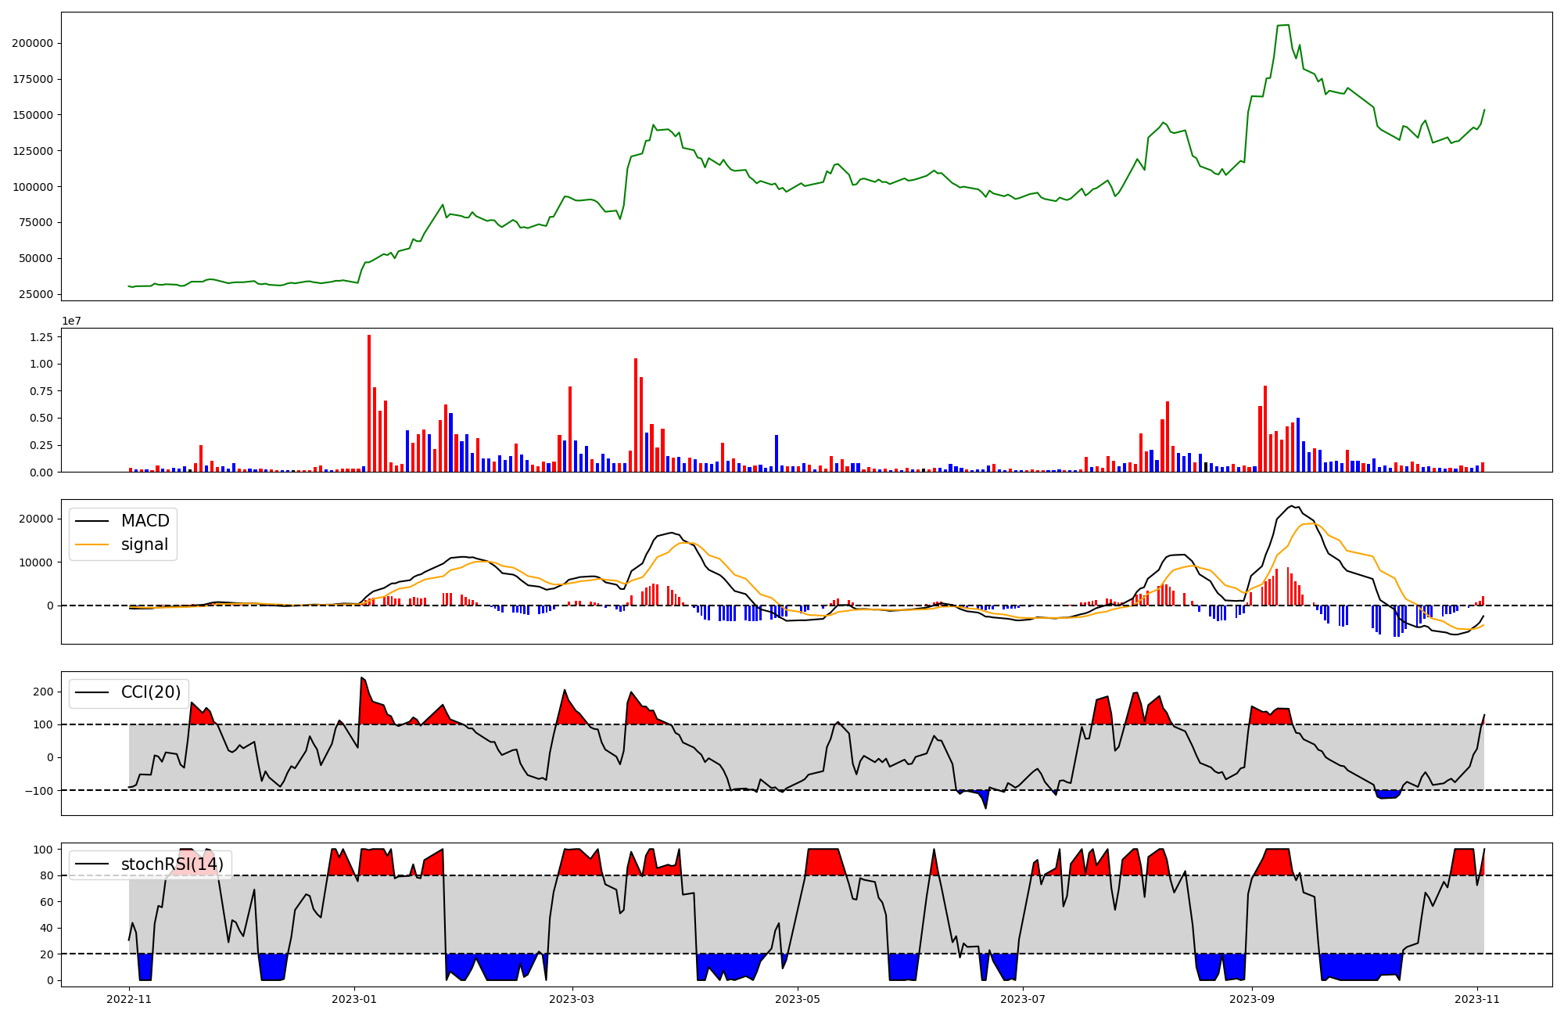This screenshot has height=1017, width=1564.
Task: Click the 20000 MACD axis label
Action: [x=34, y=519]
